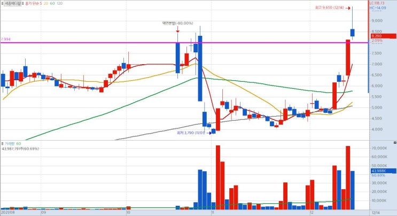The height and width of the screenshot is (216, 397).
Task: Collapse the volume panel using its corner button
Action: pos(395,143)
